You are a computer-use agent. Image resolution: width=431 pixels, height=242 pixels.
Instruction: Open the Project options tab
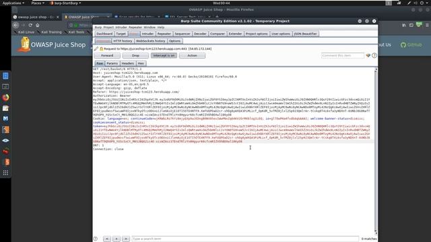(257, 34)
